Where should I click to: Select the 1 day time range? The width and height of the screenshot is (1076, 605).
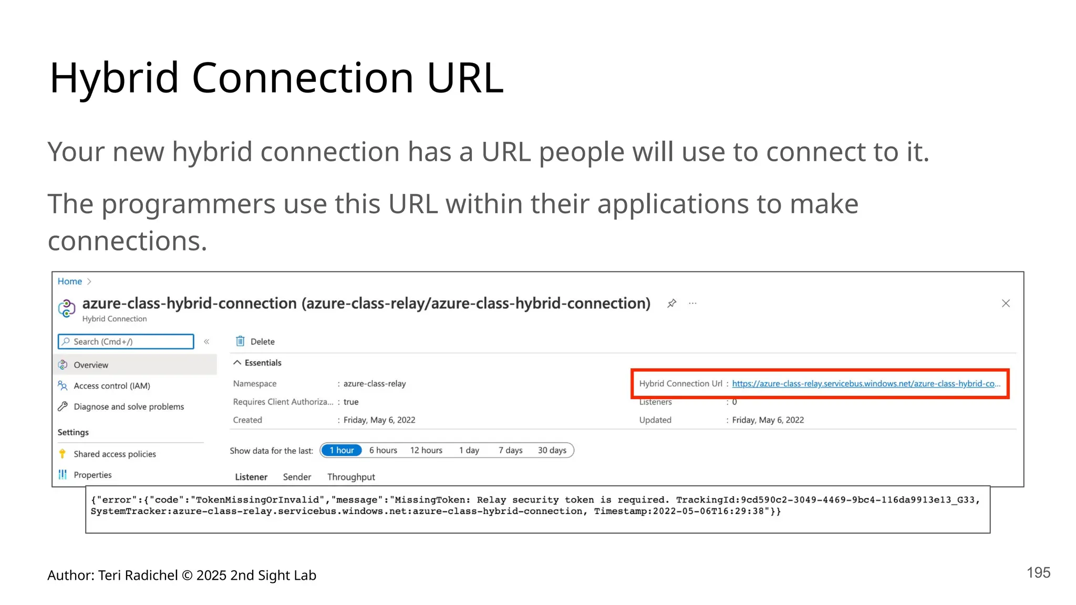click(x=469, y=451)
